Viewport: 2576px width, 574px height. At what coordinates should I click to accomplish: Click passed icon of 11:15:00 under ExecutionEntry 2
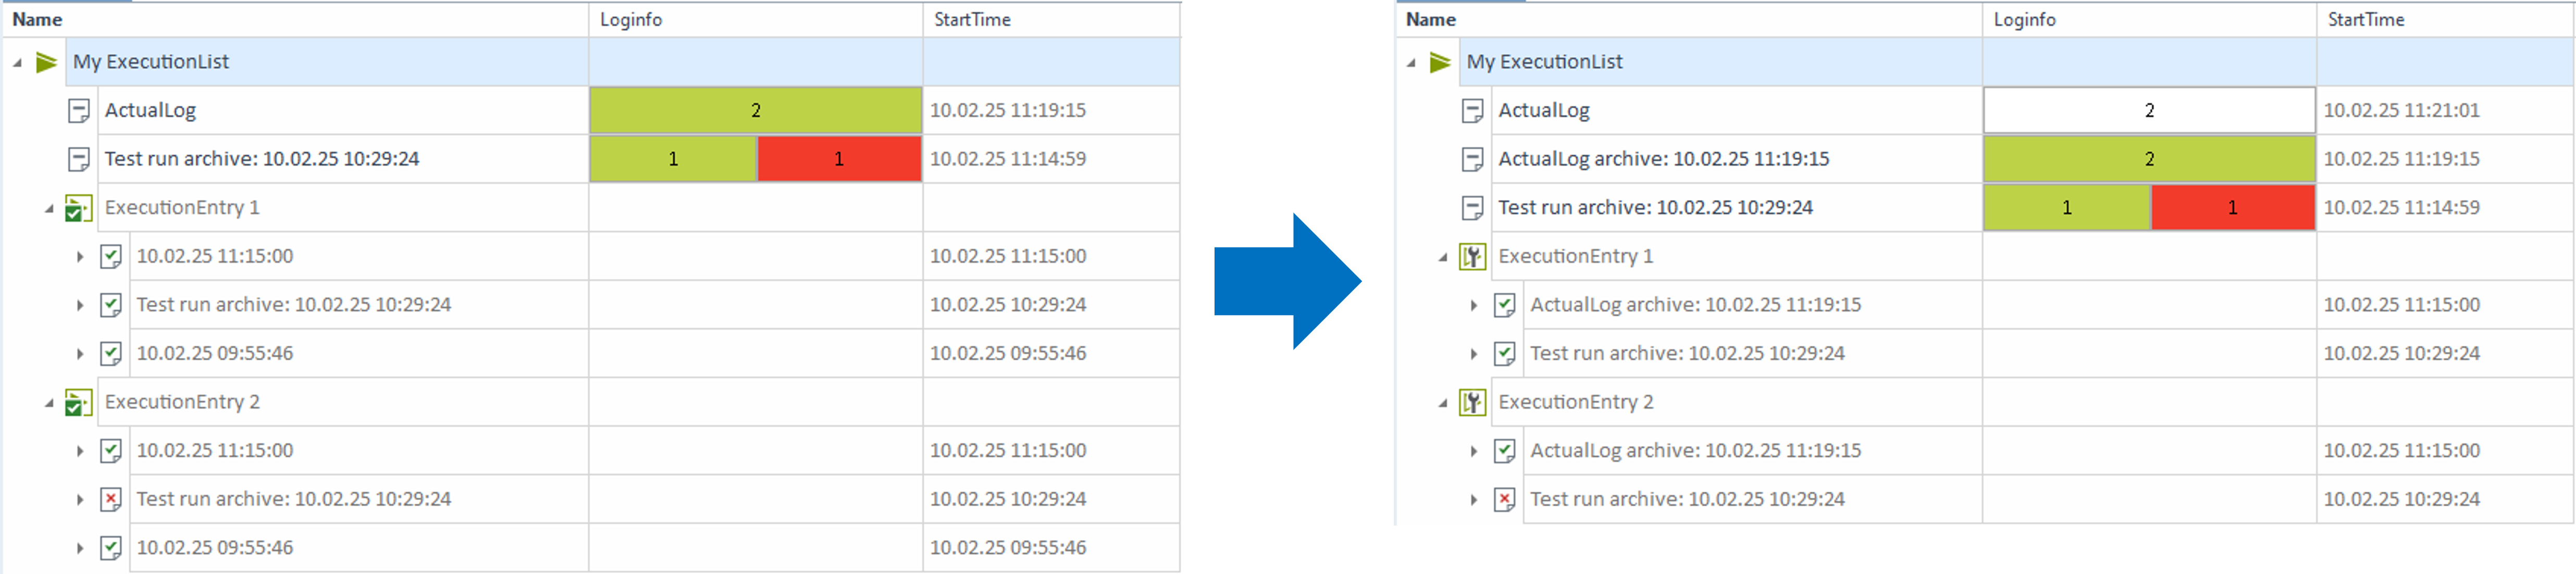pyautogui.click(x=111, y=451)
